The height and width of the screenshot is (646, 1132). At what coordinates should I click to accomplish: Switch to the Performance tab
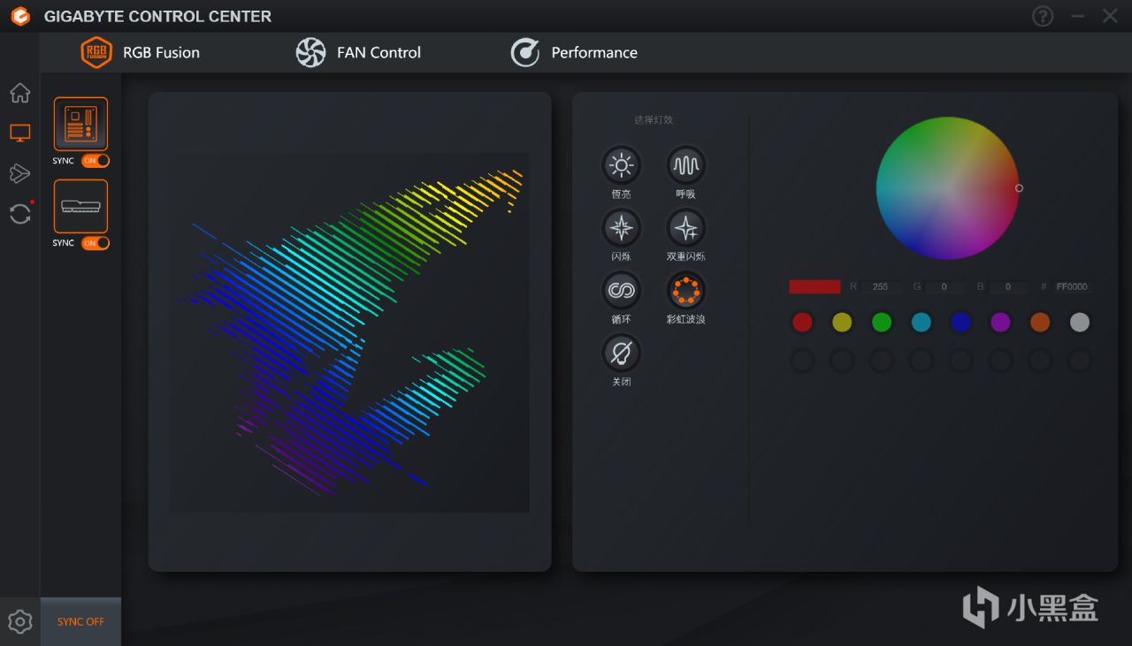(574, 52)
